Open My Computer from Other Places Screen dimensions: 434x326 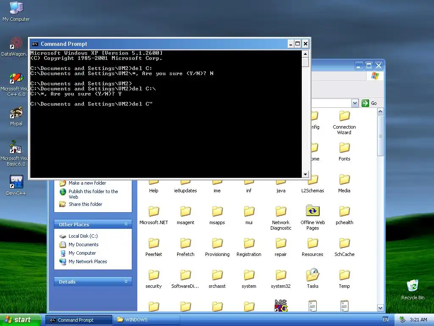82,253
